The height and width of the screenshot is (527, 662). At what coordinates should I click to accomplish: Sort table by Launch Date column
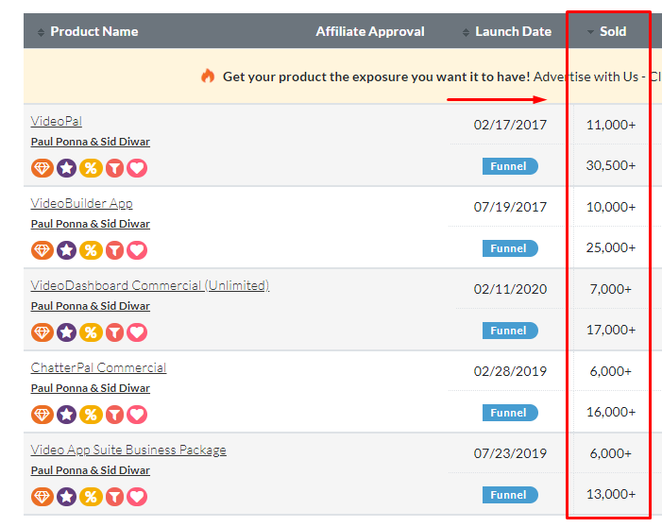[507, 32]
